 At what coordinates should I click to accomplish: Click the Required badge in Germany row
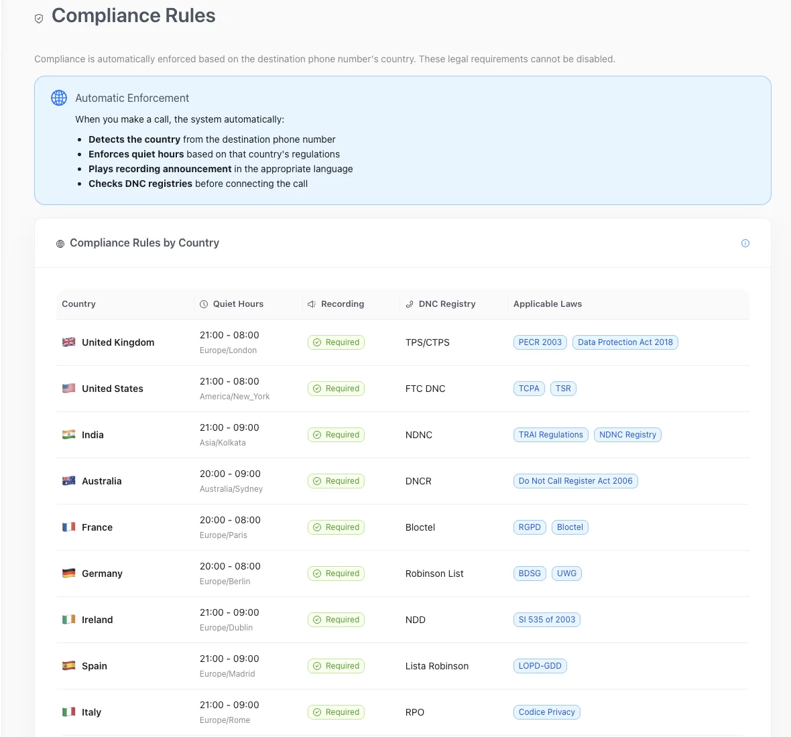tap(336, 574)
